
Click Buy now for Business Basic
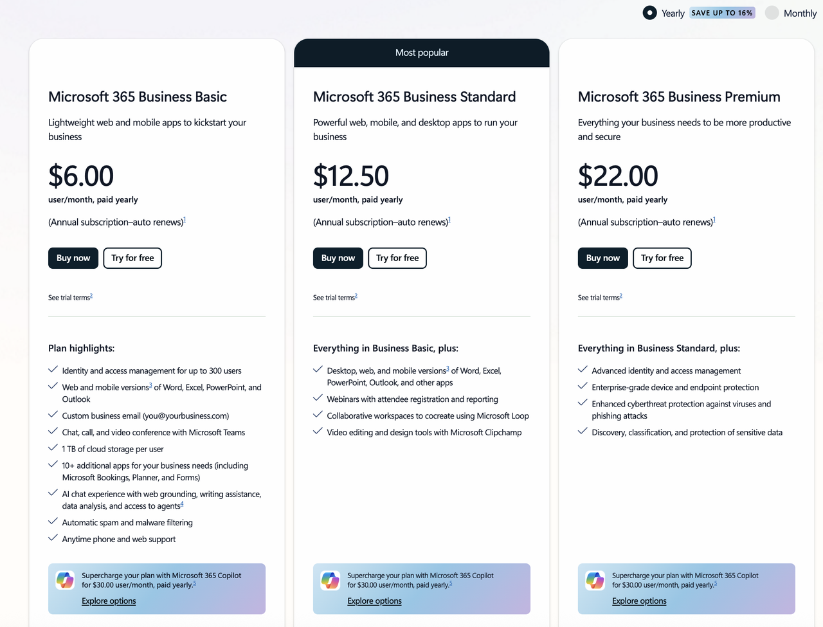tap(73, 258)
